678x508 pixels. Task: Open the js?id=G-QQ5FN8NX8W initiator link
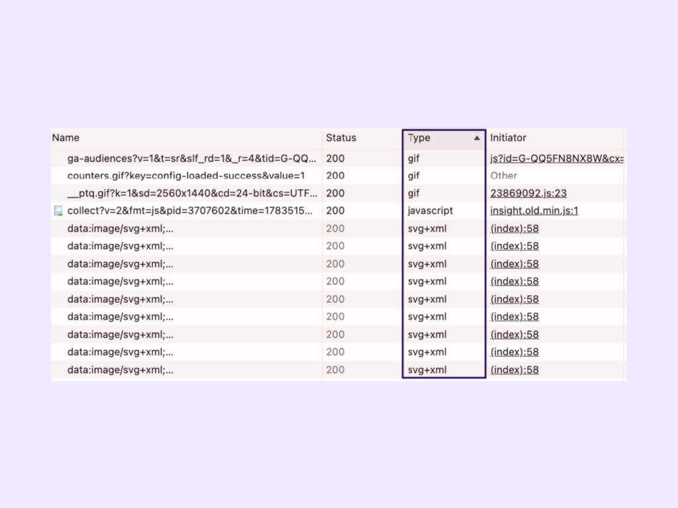[x=556, y=159]
